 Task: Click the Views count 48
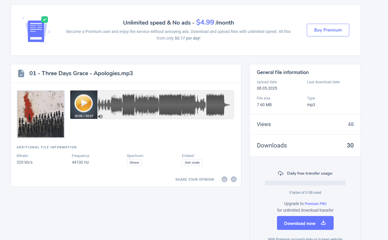[351, 124]
